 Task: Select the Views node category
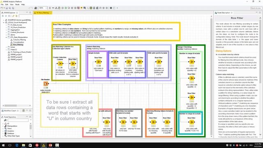click(x=9, y=129)
